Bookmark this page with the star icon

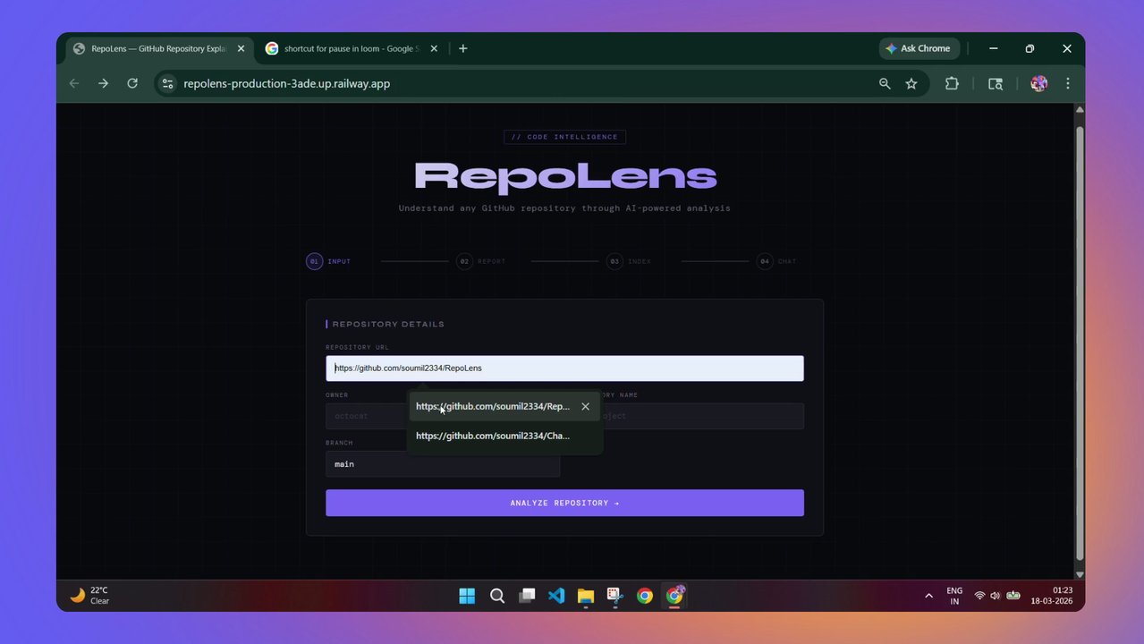pos(911,83)
